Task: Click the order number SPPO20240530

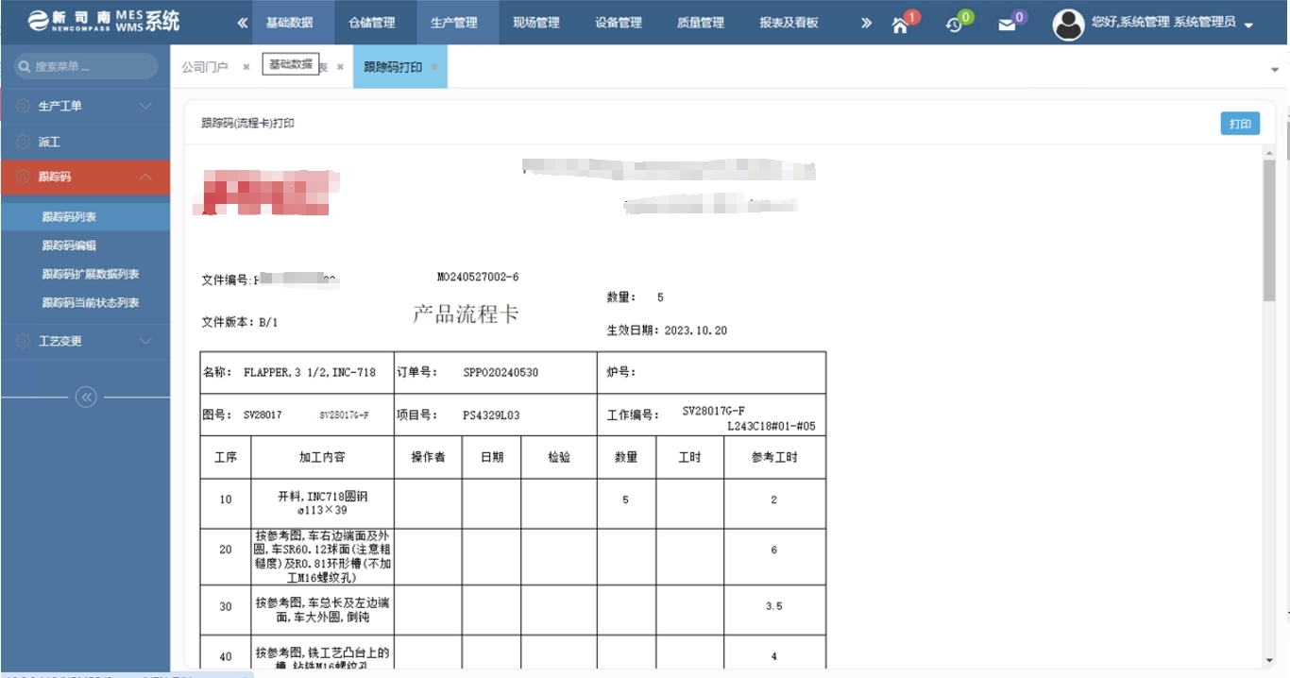Action: [x=501, y=372]
